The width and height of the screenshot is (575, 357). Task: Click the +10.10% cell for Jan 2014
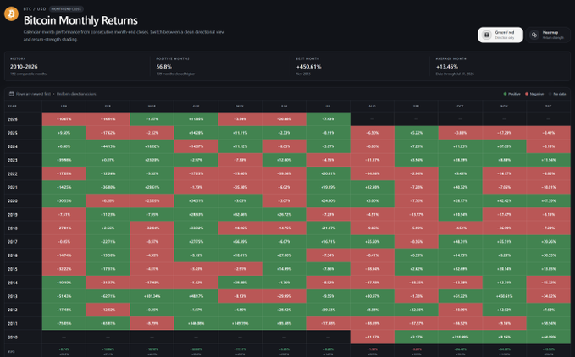pyautogui.click(x=64, y=283)
